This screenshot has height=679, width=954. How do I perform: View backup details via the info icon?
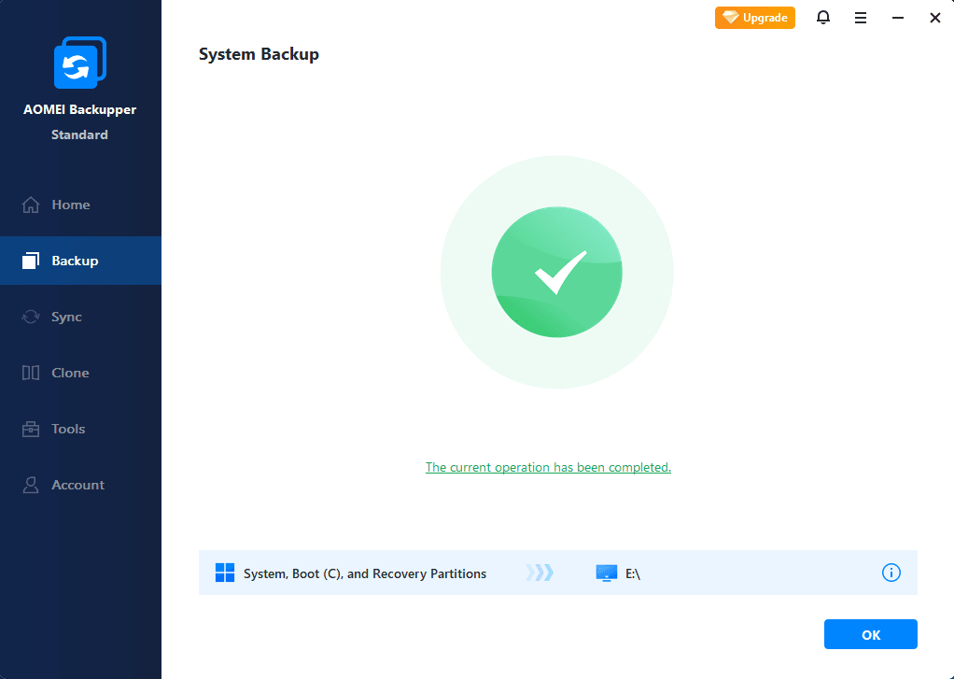pos(891,573)
